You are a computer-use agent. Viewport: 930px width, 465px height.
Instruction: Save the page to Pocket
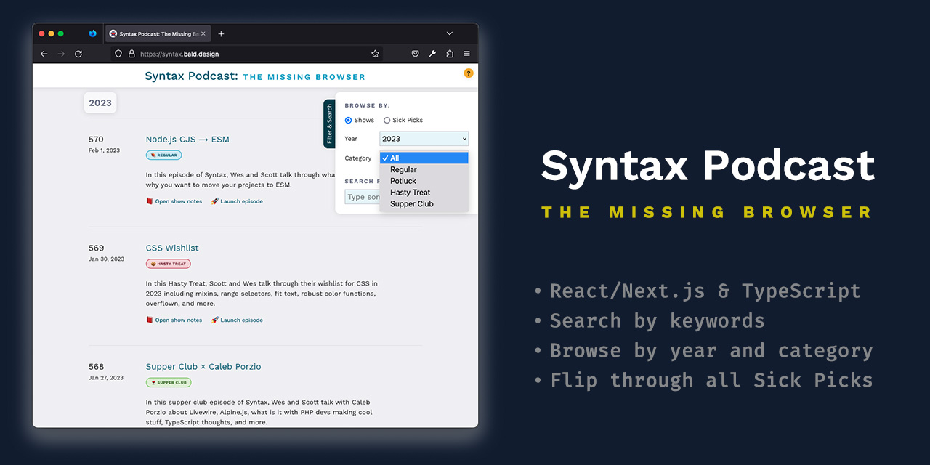[415, 53]
